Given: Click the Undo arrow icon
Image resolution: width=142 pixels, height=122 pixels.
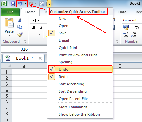Looking at the screenshot, I should coord(20,4).
